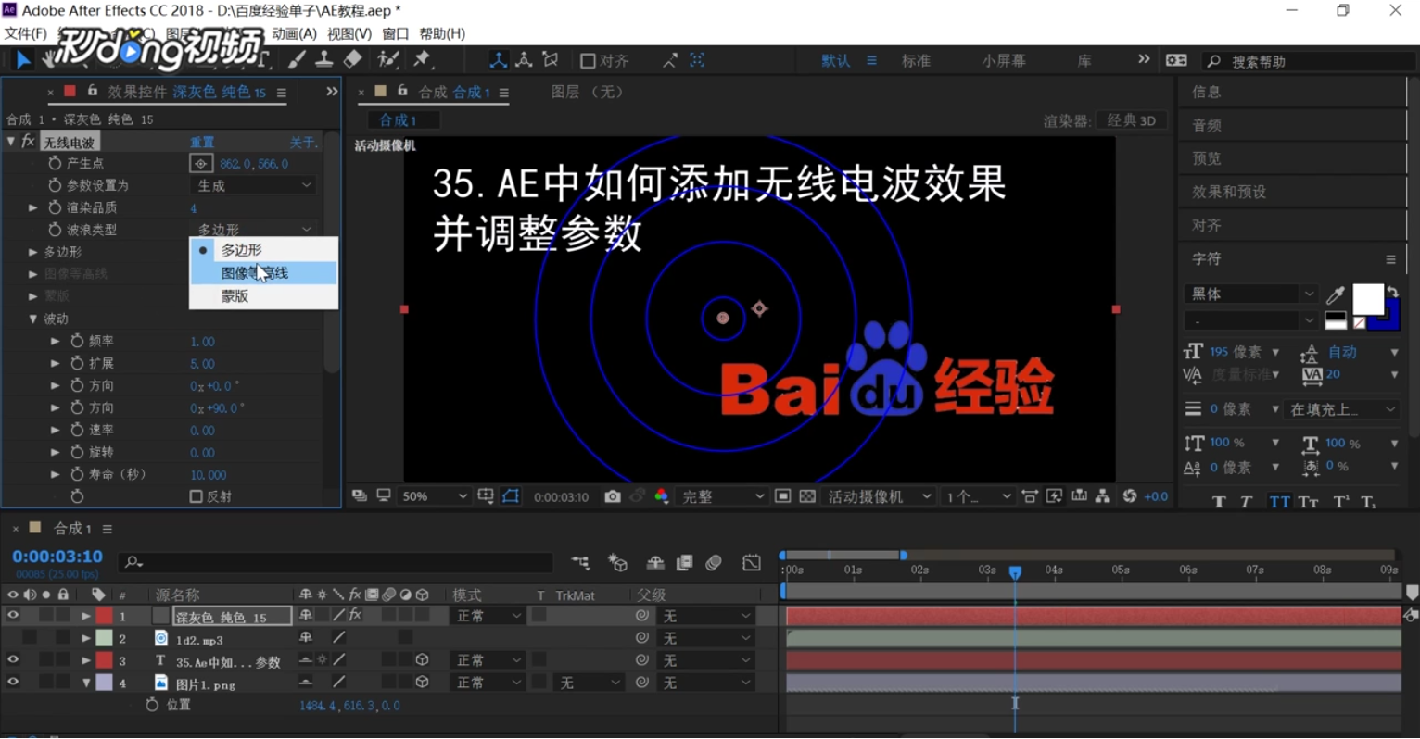
Task: Open the channel and color management icon
Action: coord(662,496)
